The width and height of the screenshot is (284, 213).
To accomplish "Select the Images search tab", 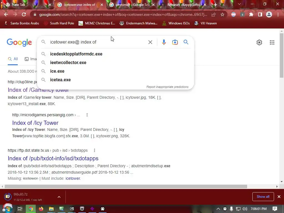I will point(31,59).
